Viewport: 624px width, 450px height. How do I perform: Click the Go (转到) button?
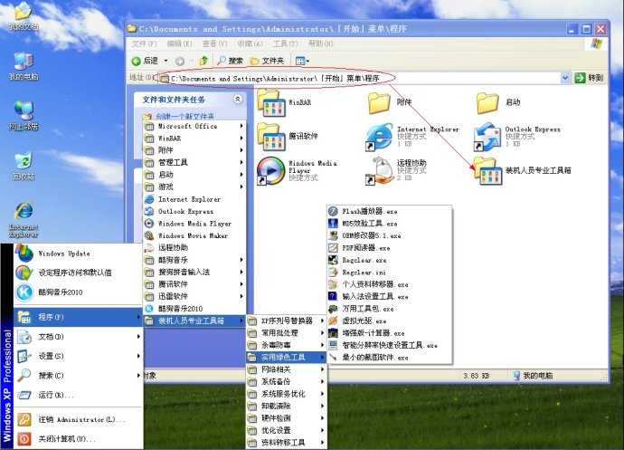click(590, 78)
